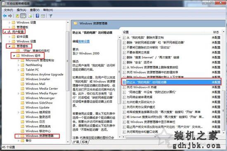This screenshot has width=227, height=151.
Task: Select Windows 颜色系统 in the tree
Action: pos(38,126)
